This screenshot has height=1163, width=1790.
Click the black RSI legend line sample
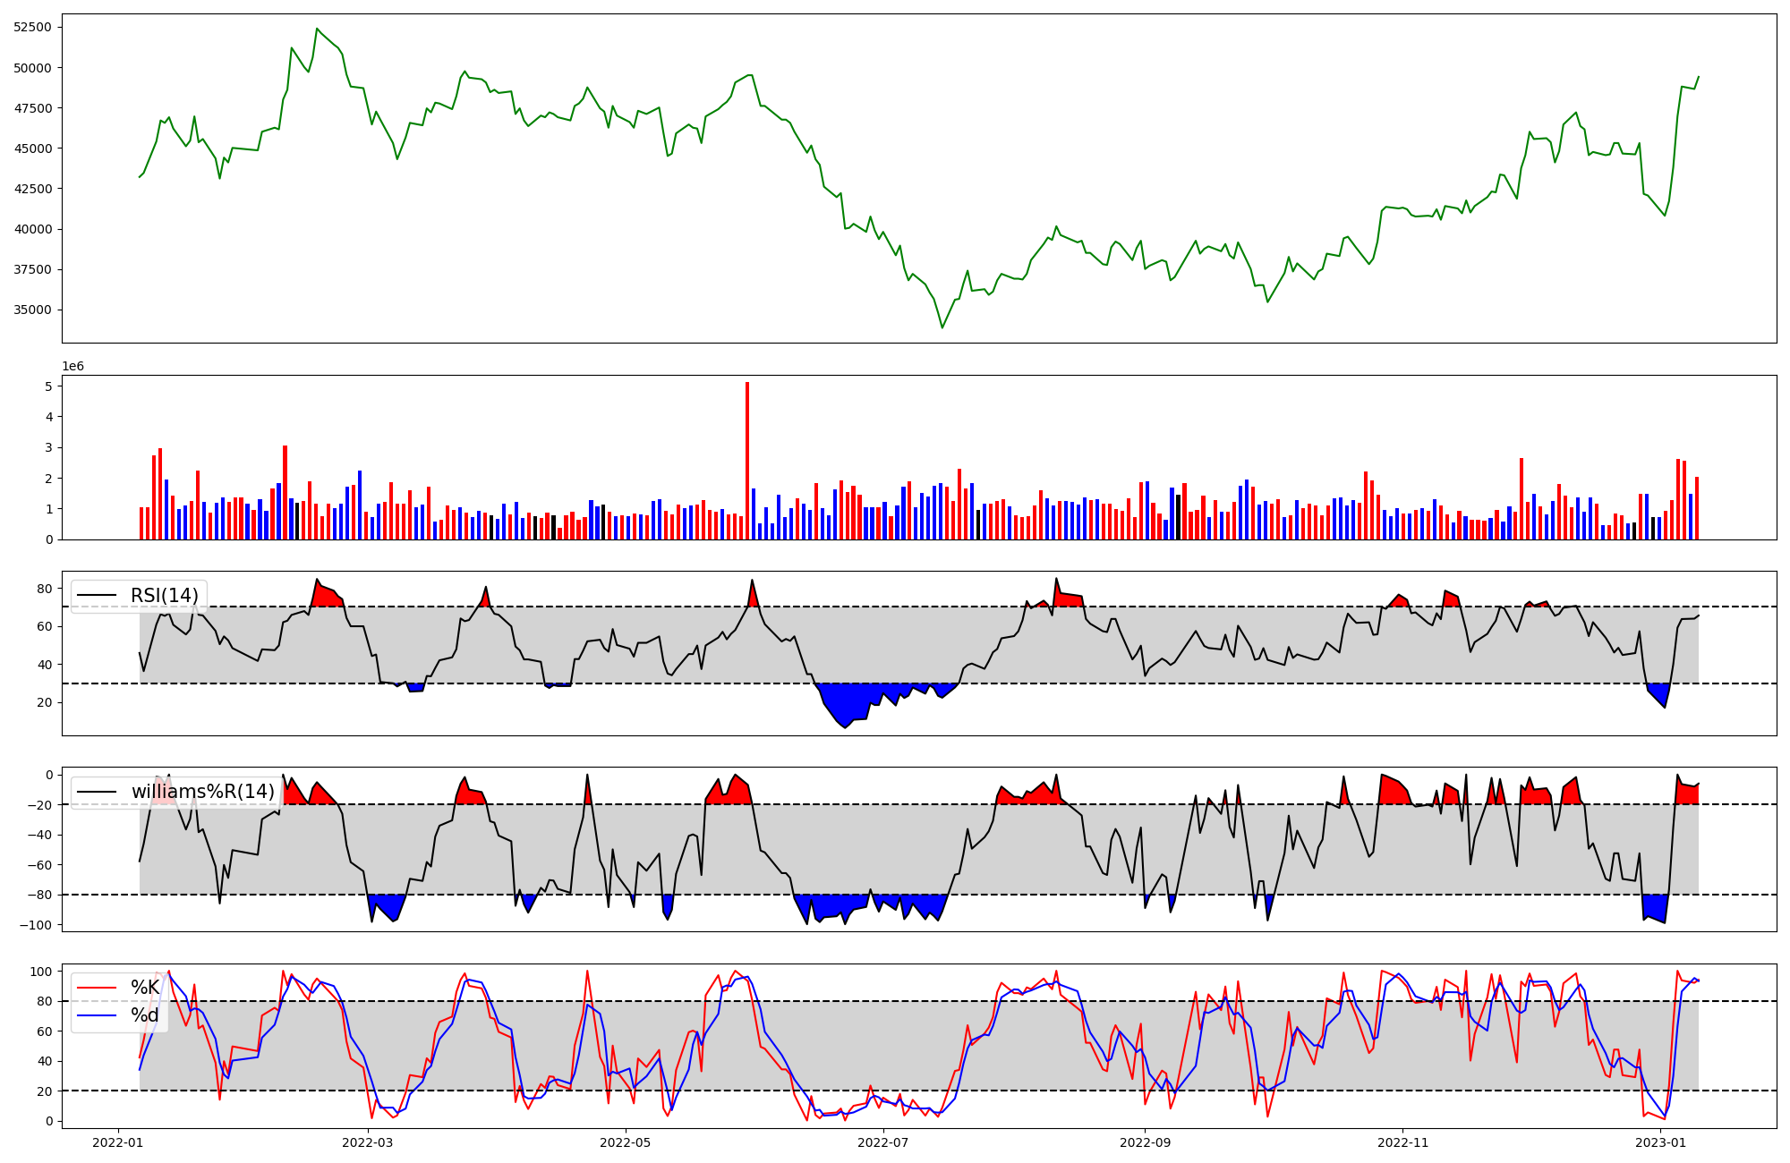click(x=97, y=596)
